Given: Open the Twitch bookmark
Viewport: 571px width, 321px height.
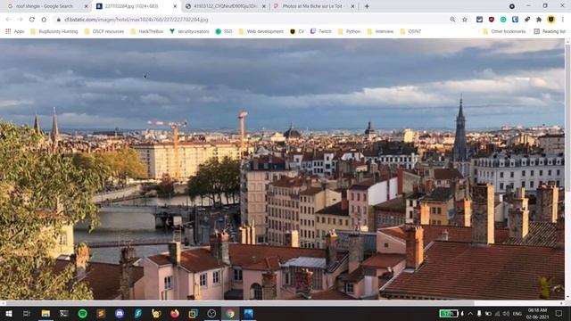Looking at the screenshot, I should point(321,32).
